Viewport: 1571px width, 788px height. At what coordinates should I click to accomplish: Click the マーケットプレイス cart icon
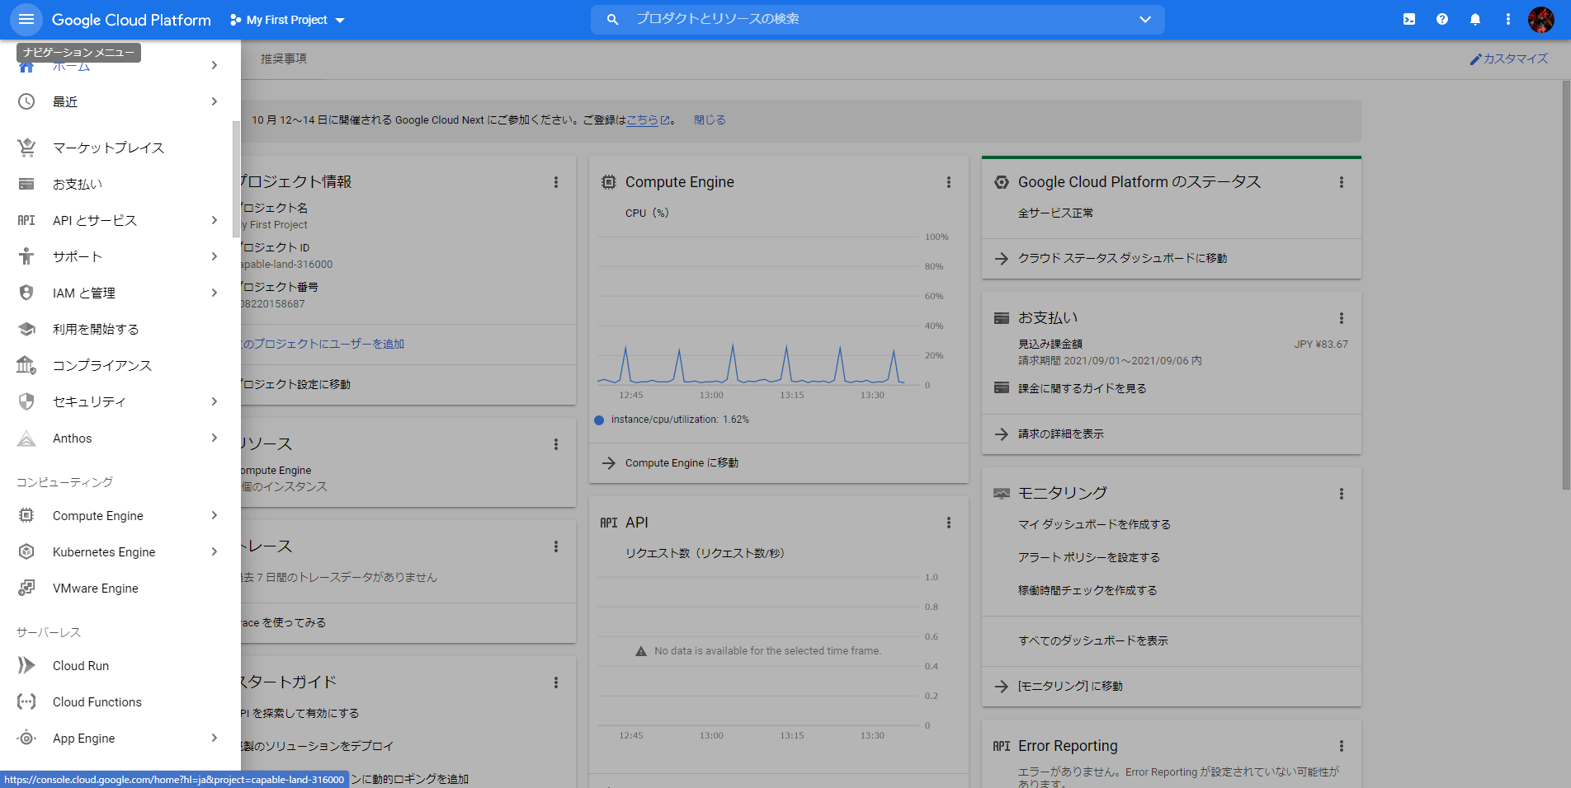click(x=26, y=148)
